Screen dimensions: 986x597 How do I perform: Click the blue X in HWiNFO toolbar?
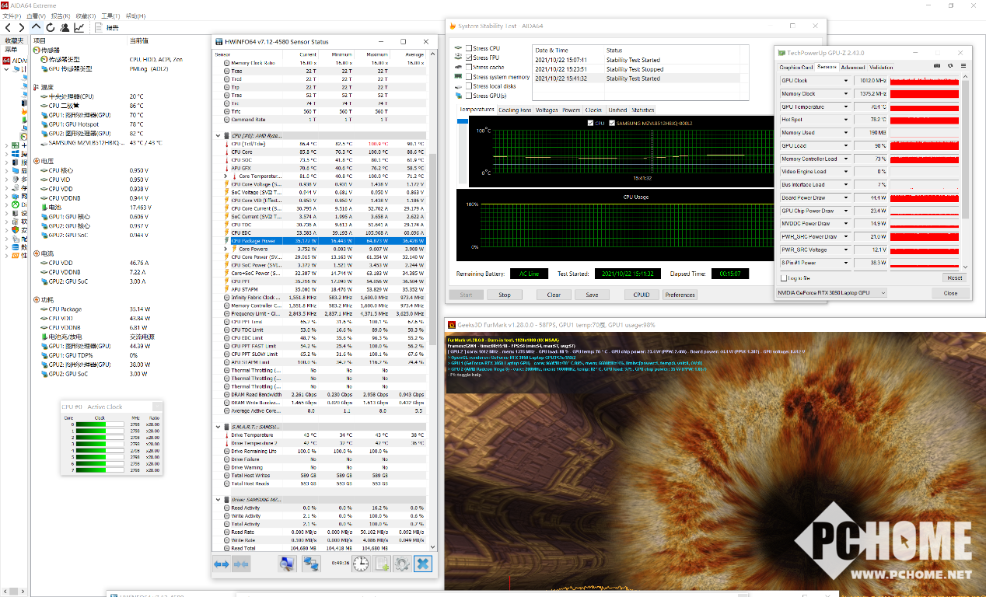point(423,564)
